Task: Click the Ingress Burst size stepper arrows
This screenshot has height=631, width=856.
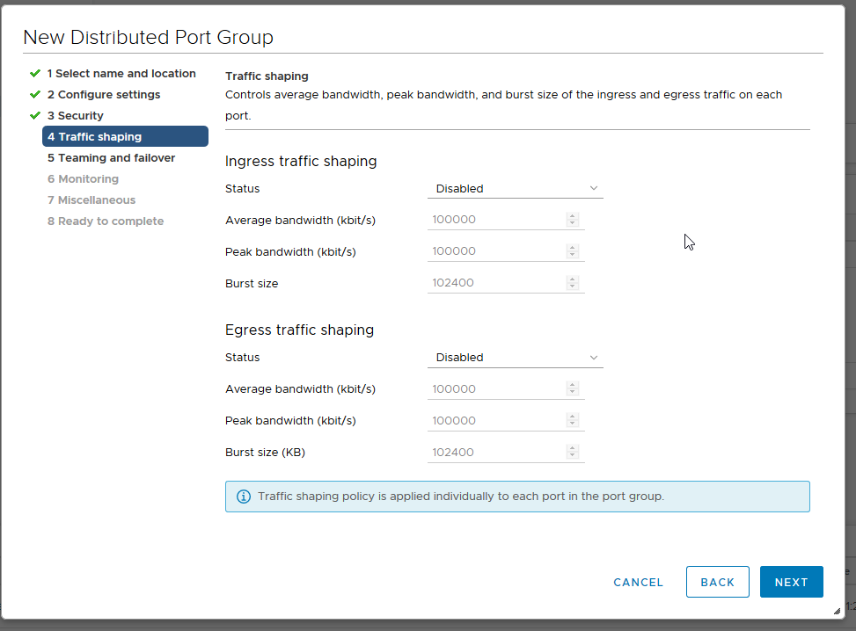Action: coord(573,283)
